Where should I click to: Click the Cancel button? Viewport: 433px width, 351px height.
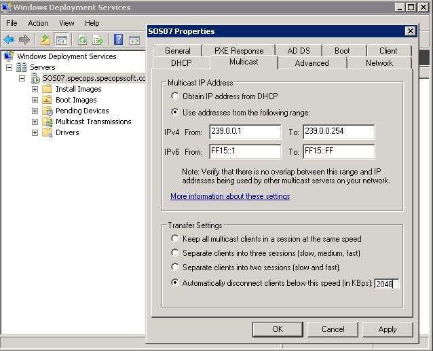333,329
